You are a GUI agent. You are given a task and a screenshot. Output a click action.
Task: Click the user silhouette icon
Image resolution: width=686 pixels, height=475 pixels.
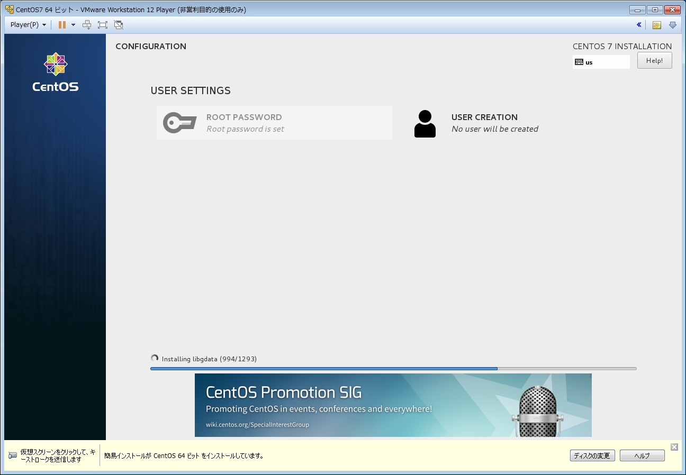[425, 124]
